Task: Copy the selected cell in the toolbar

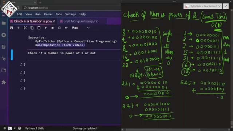Action: 32,28
